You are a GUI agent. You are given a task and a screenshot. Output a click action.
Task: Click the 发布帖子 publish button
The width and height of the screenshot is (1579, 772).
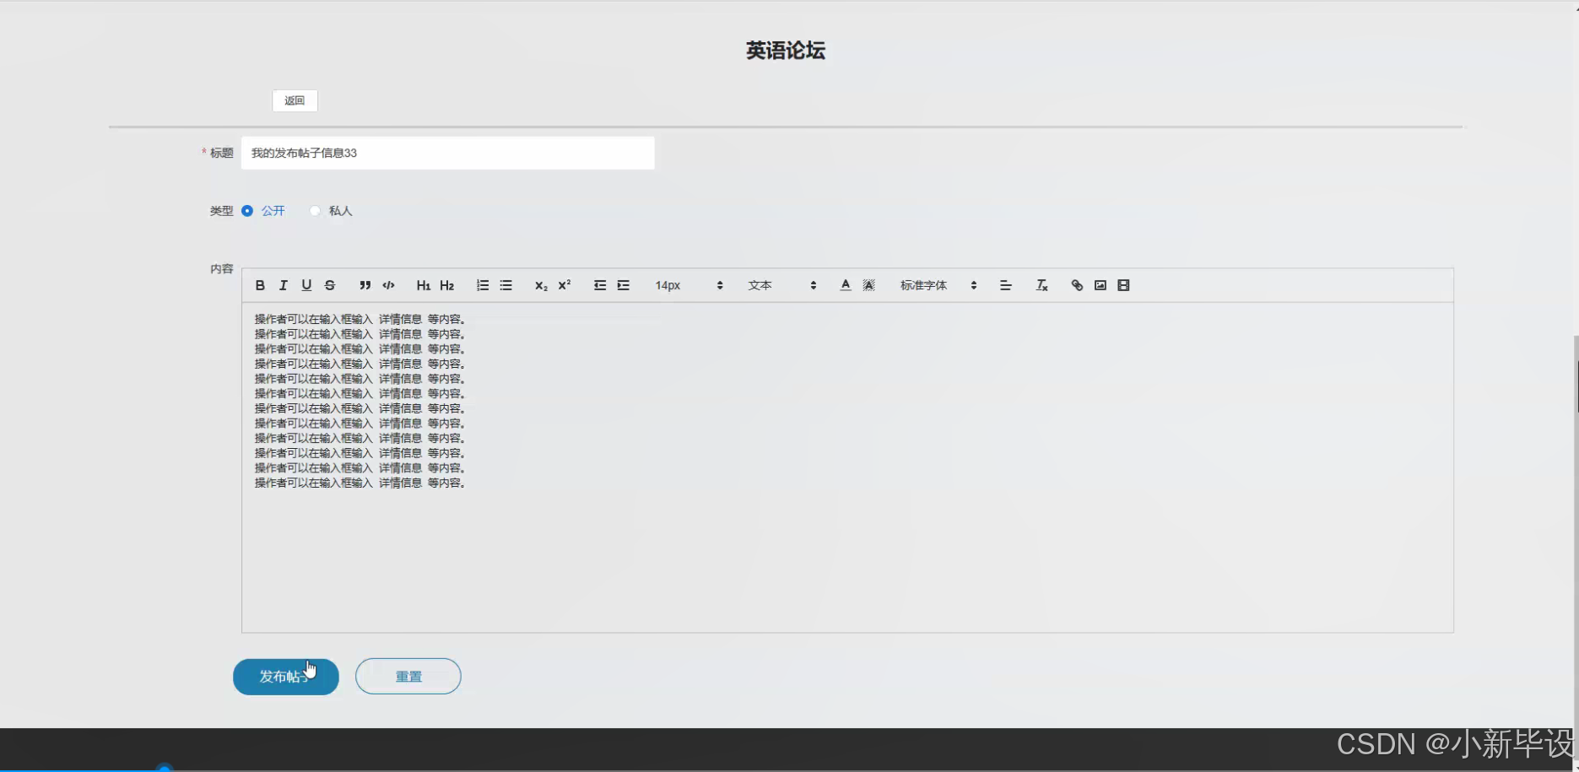click(285, 676)
